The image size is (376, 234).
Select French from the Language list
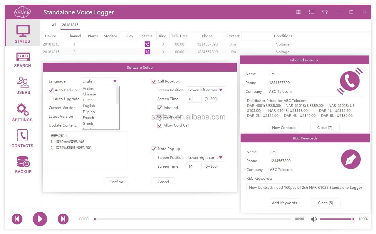pos(88,117)
